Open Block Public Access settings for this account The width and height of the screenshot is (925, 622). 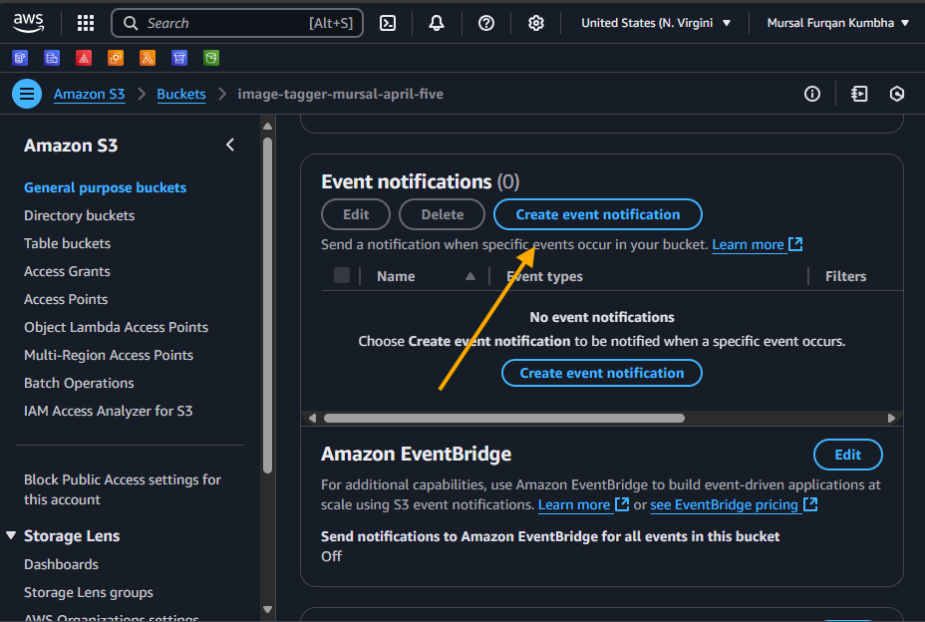point(123,489)
